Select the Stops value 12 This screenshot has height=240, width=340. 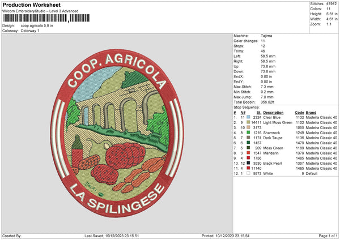coord(263,46)
